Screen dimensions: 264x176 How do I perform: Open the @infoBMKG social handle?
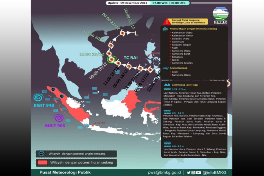pos(215,172)
